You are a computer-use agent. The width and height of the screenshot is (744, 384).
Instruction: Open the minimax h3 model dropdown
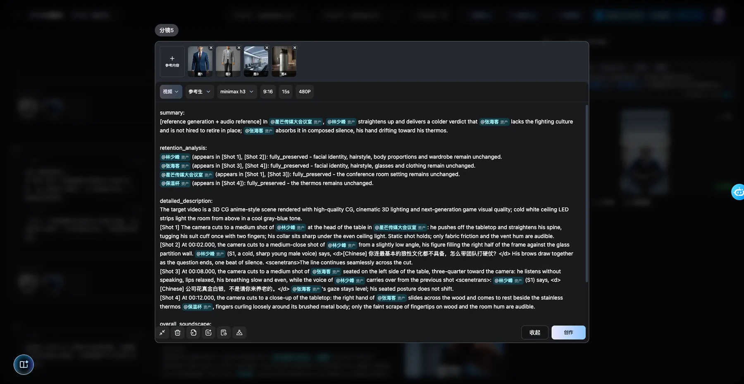(236, 92)
